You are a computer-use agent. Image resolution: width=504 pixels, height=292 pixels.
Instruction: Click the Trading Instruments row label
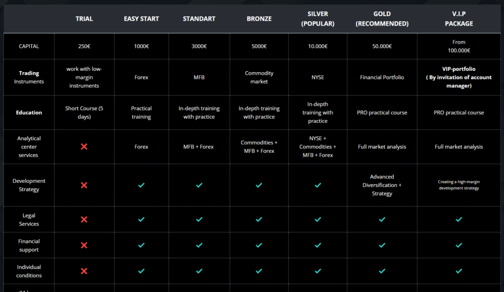pyautogui.click(x=29, y=77)
